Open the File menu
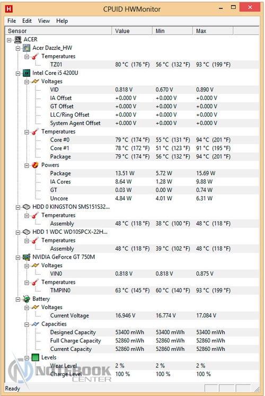The height and width of the screenshot is (396, 265). tap(12, 21)
